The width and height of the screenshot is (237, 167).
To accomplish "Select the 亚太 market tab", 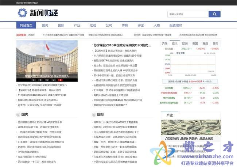I will coord(175,43).
